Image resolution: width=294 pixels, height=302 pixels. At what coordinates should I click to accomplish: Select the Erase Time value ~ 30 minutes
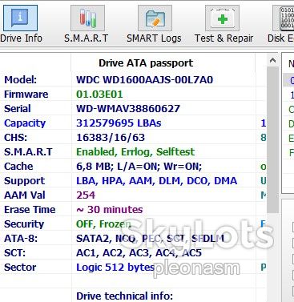(x=110, y=210)
